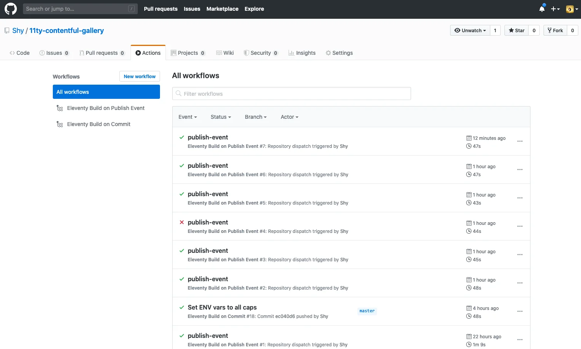The image size is (581, 349).
Task: Select Eleventy Build on Publish Event workflow
Action: click(x=106, y=108)
